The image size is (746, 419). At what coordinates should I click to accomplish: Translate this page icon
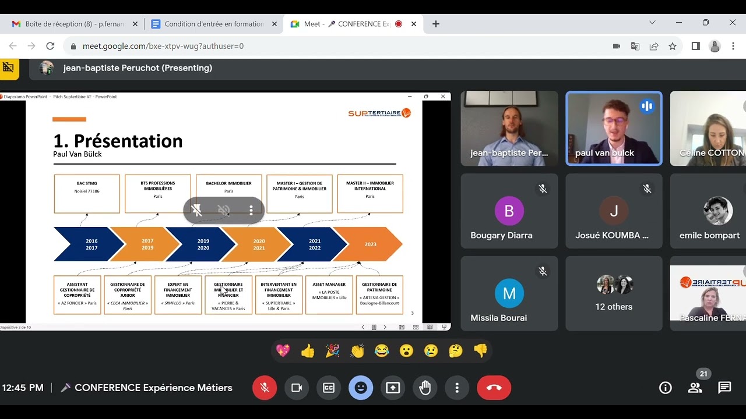click(x=635, y=46)
